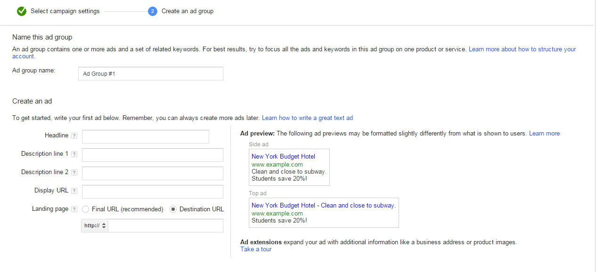Screen dimensions: 596x272
Task: Click the Headline text field
Action: (x=145, y=136)
